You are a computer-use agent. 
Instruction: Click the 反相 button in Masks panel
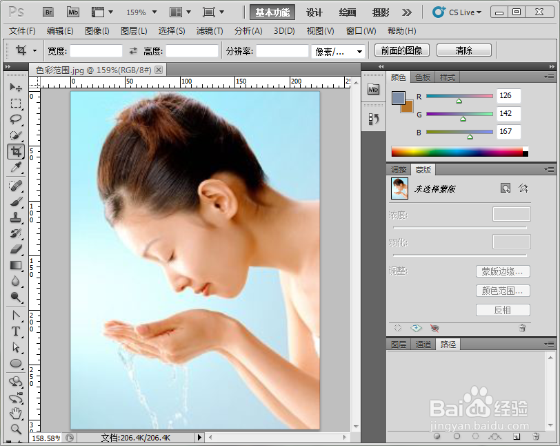coord(503,309)
